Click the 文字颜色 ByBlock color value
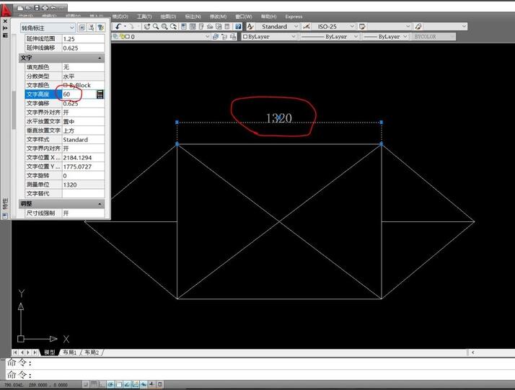Image resolution: width=515 pixels, height=390 pixels. [83, 85]
